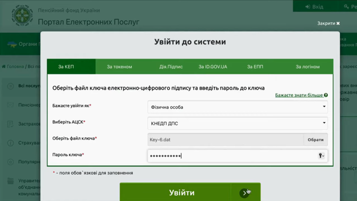The image size is (357, 201).
Task: Switch to the За токеном tab
Action: pyautogui.click(x=119, y=67)
